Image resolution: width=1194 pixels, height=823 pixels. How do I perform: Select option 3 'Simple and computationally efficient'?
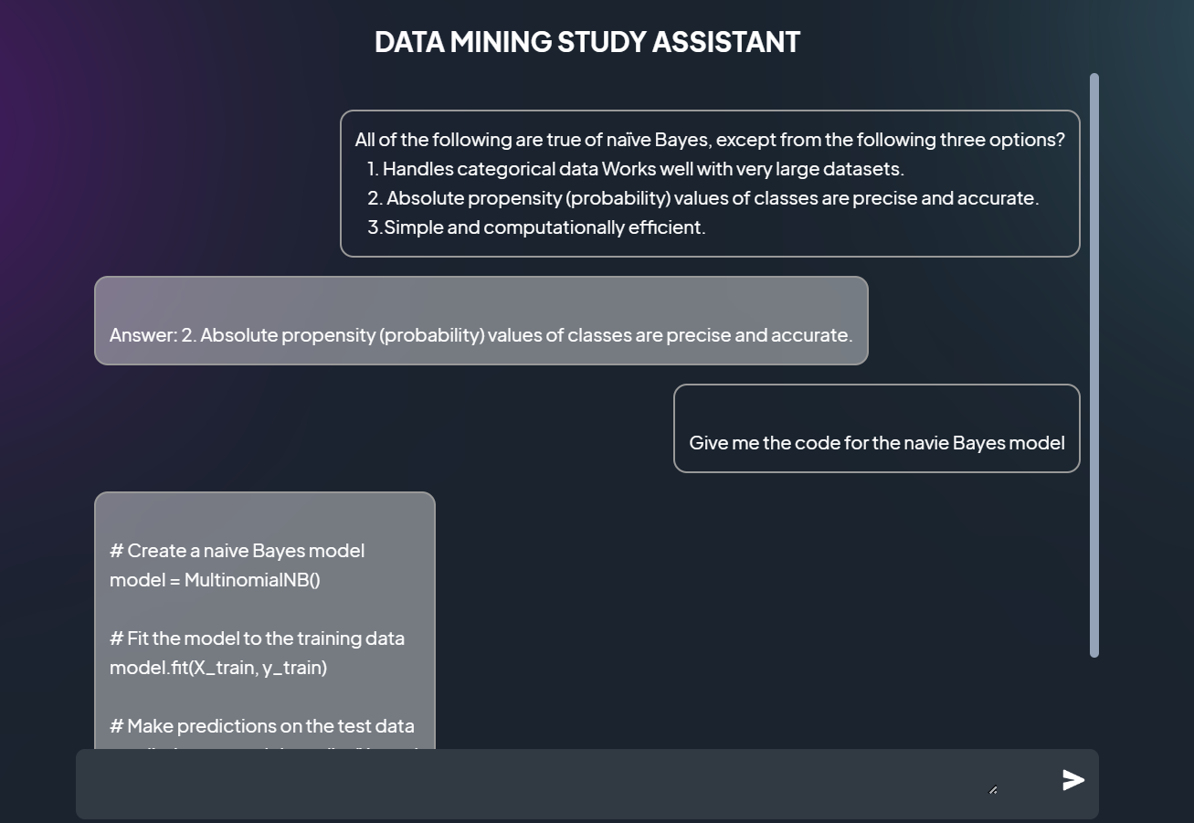pos(536,227)
